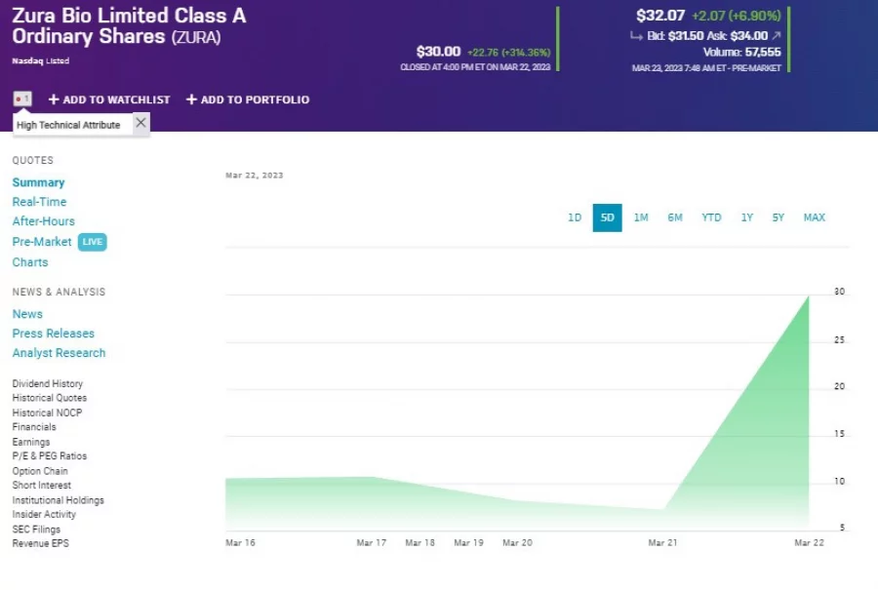Click the LIVE badge next to Pre-Market
The image size is (878, 590).
[x=93, y=242]
